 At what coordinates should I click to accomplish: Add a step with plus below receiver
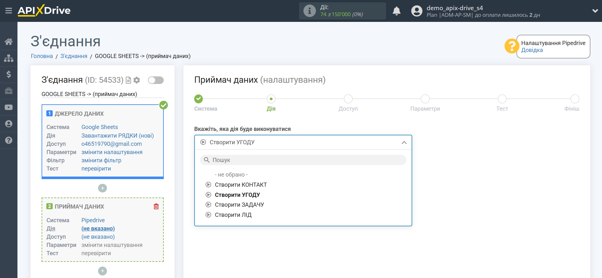pyautogui.click(x=103, y=271)
